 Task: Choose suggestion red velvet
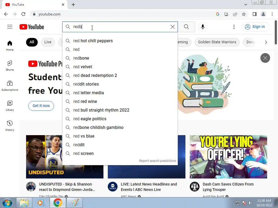point(120,67)
